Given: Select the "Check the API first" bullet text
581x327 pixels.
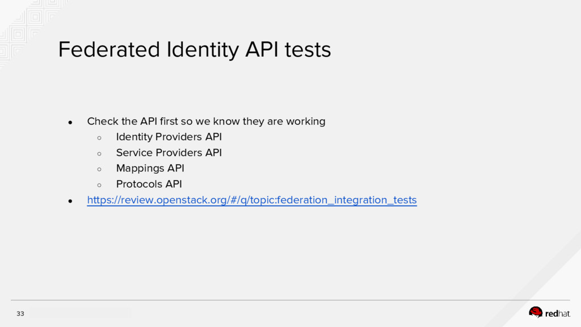Looking at the screenshot, I should (x=206, y=121).
